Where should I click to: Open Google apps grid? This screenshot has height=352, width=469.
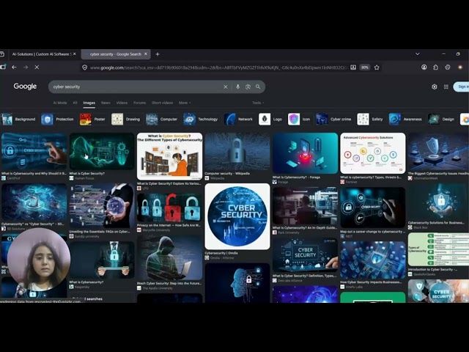pos(446,87)
